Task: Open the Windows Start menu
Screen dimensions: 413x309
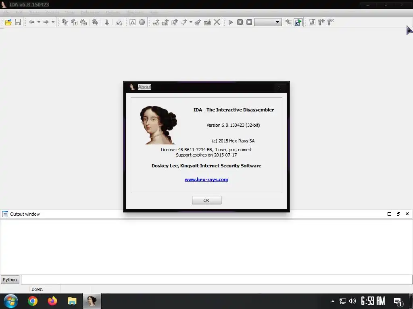Action: tap(11, 301)
